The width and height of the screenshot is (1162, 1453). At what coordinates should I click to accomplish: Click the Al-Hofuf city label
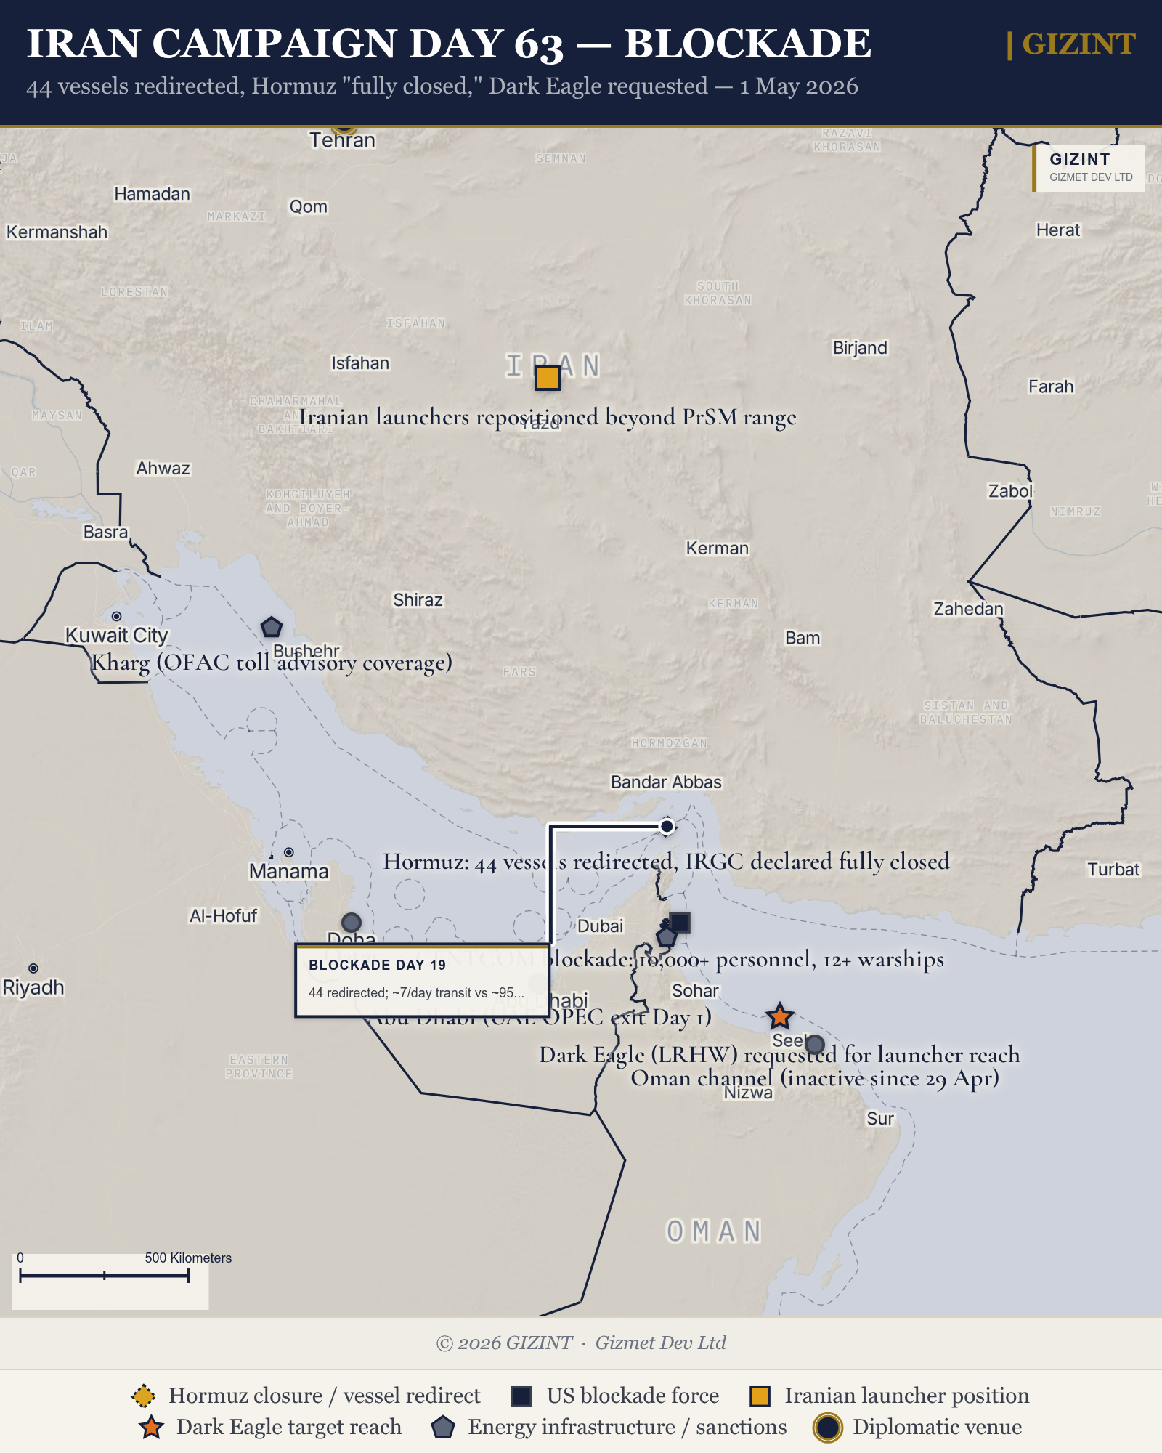pos(224,916)
